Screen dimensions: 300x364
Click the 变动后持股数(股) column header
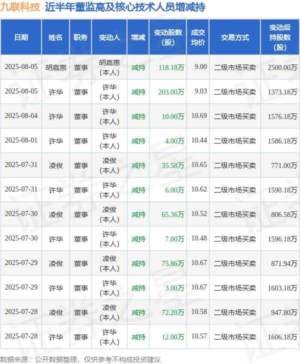point(280,37)
